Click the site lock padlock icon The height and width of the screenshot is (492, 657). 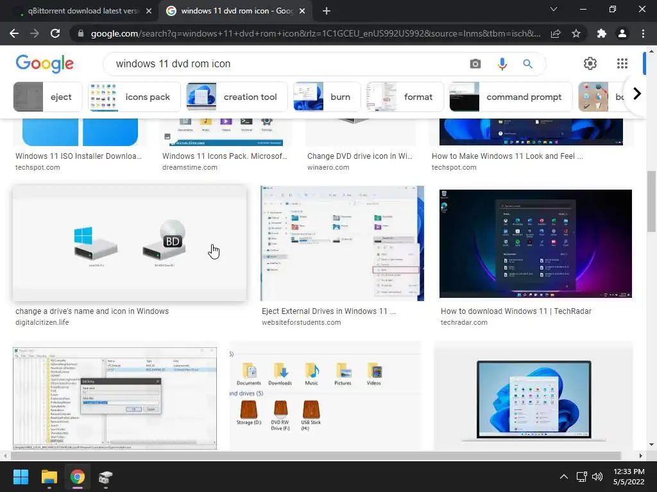(81, 33)
